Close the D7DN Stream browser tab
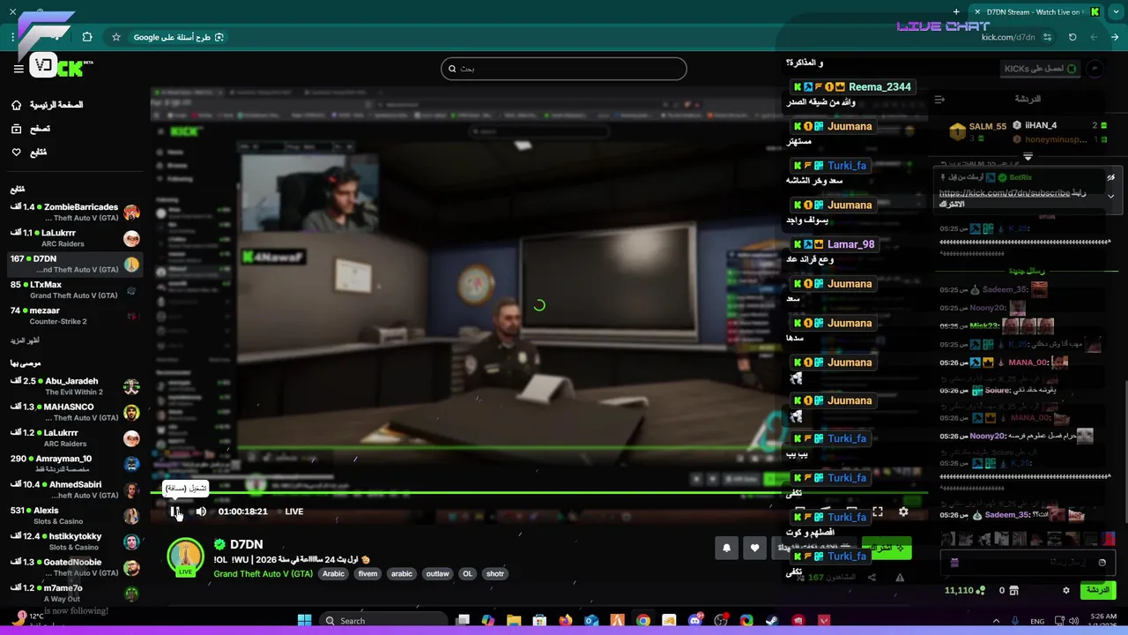 976,11
